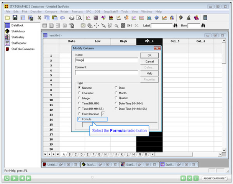233x184 pixels.
Task: Click the Col_5 column header
Action: pyautogui.click(x=175, y=41)
